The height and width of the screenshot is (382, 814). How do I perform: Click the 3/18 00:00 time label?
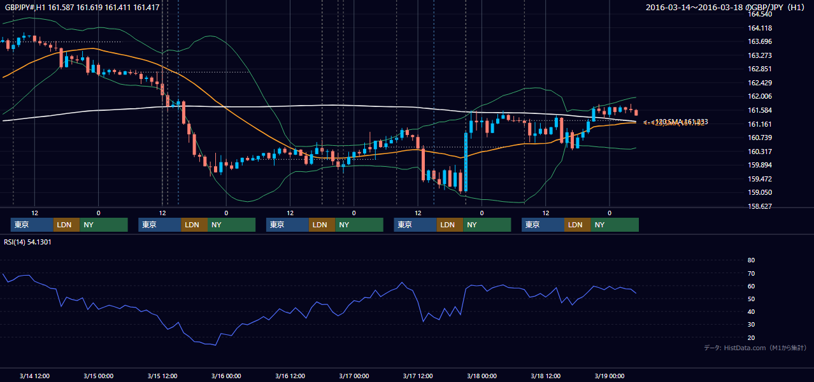click(482, 376)
